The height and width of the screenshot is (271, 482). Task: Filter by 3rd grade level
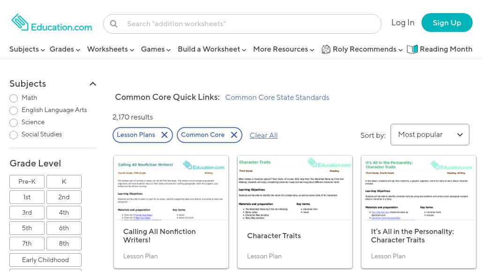click(x=27, y=212)
